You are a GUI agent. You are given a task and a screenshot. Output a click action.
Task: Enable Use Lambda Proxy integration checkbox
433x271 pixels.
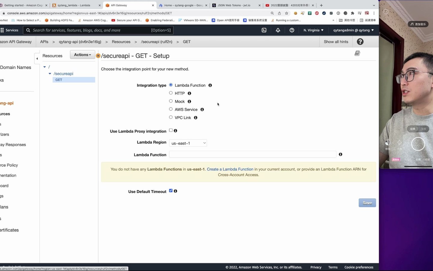point(171,130)
